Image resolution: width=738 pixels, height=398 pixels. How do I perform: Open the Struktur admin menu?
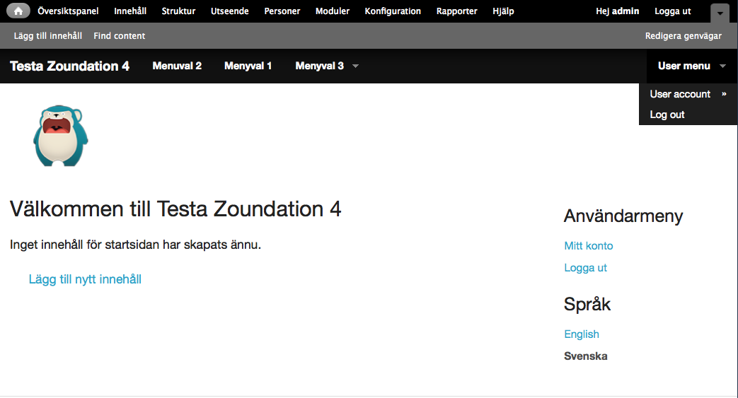[x=178, y=11]
